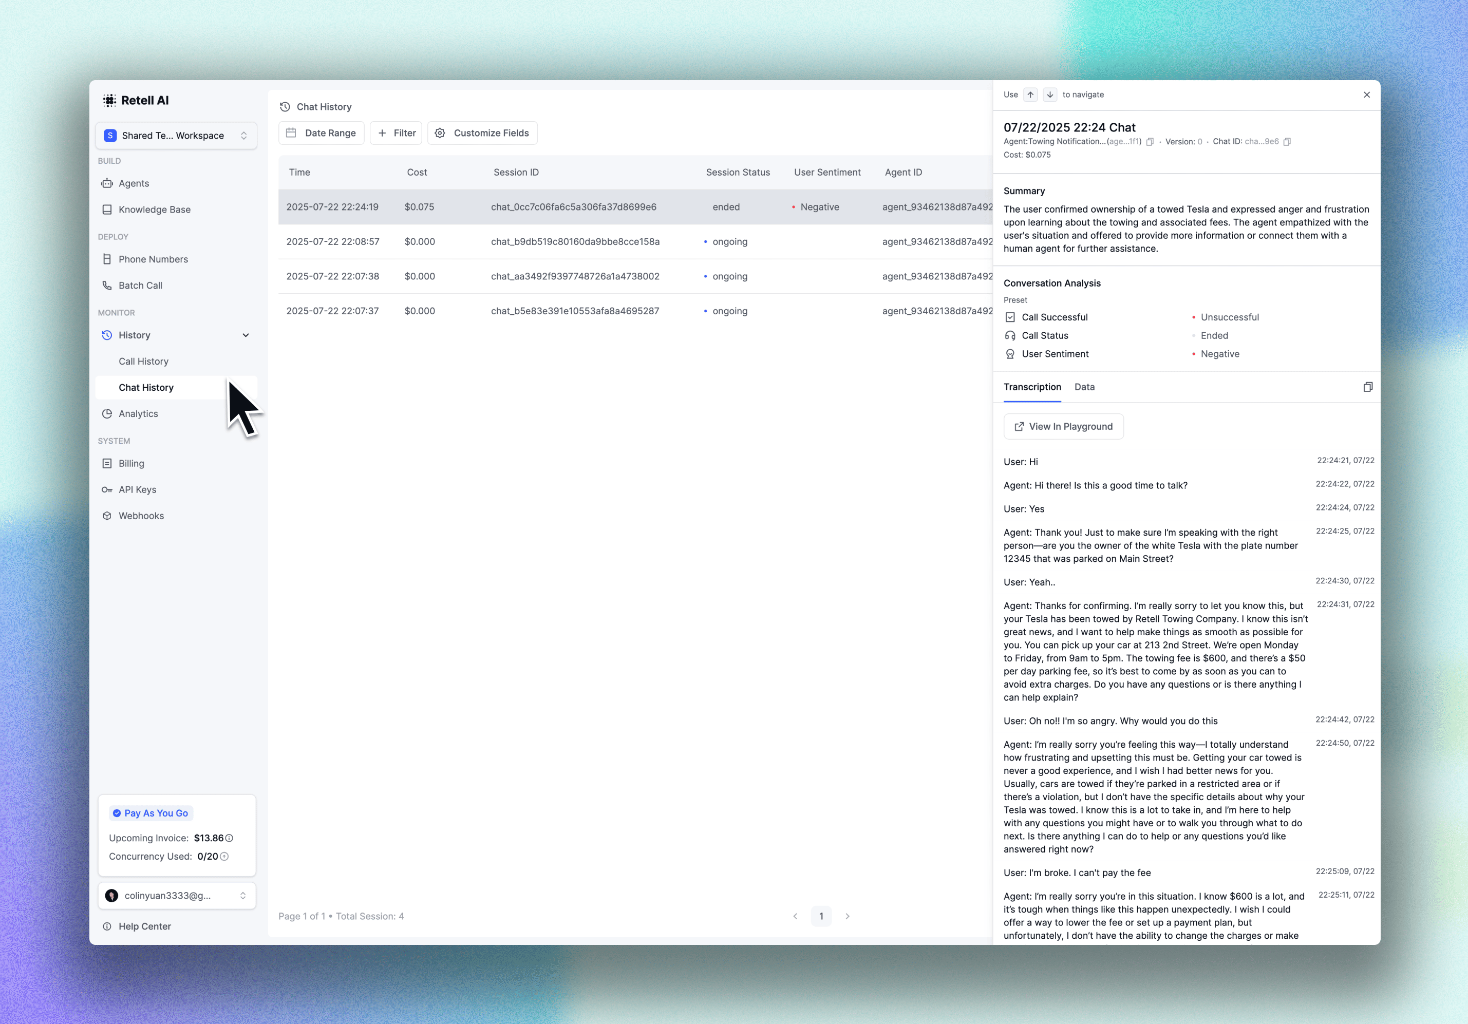Click the Retell AI logo icon
The width and height of the screenshot is (1468, 1024).
point(109,100)
